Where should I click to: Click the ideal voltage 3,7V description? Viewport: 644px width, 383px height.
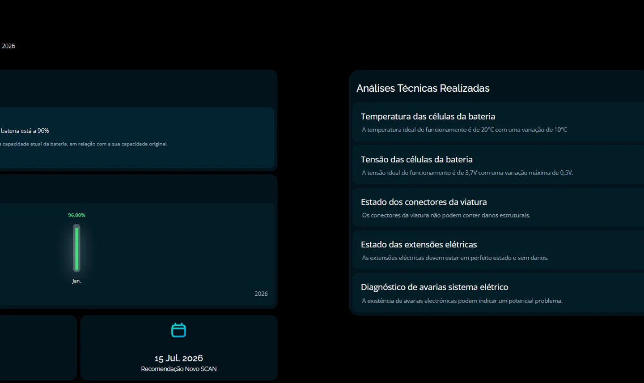click(467, 173)
